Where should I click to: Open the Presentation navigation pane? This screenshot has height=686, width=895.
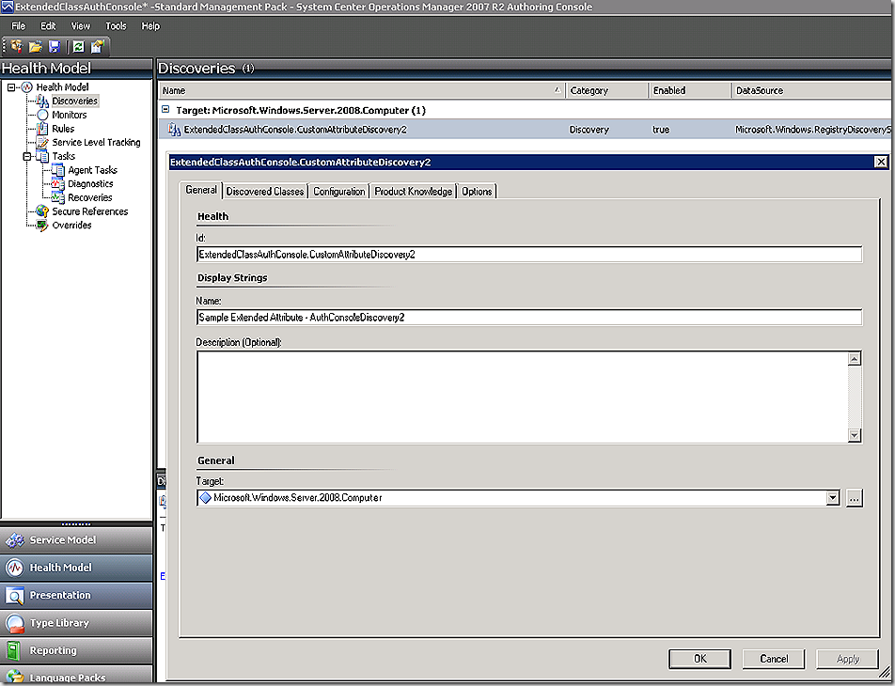(76, 595)
